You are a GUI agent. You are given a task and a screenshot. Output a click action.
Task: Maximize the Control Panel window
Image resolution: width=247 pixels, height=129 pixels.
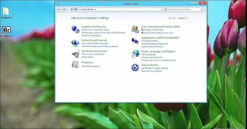[197, 3]
